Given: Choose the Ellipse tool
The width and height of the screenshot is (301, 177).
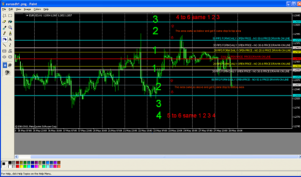Looking at the screenshot, I should click(4, 57).
